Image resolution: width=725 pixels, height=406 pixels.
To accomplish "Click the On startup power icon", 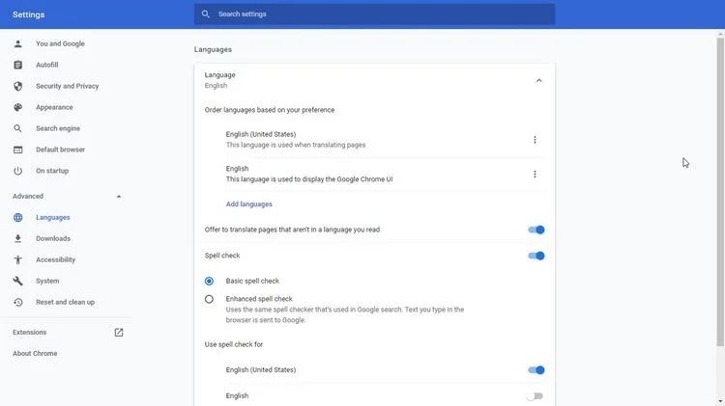I will [17, 171].
